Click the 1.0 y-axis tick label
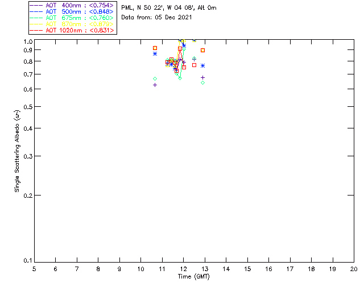This screenshot has width=364, height=291. tap(28, 41)
